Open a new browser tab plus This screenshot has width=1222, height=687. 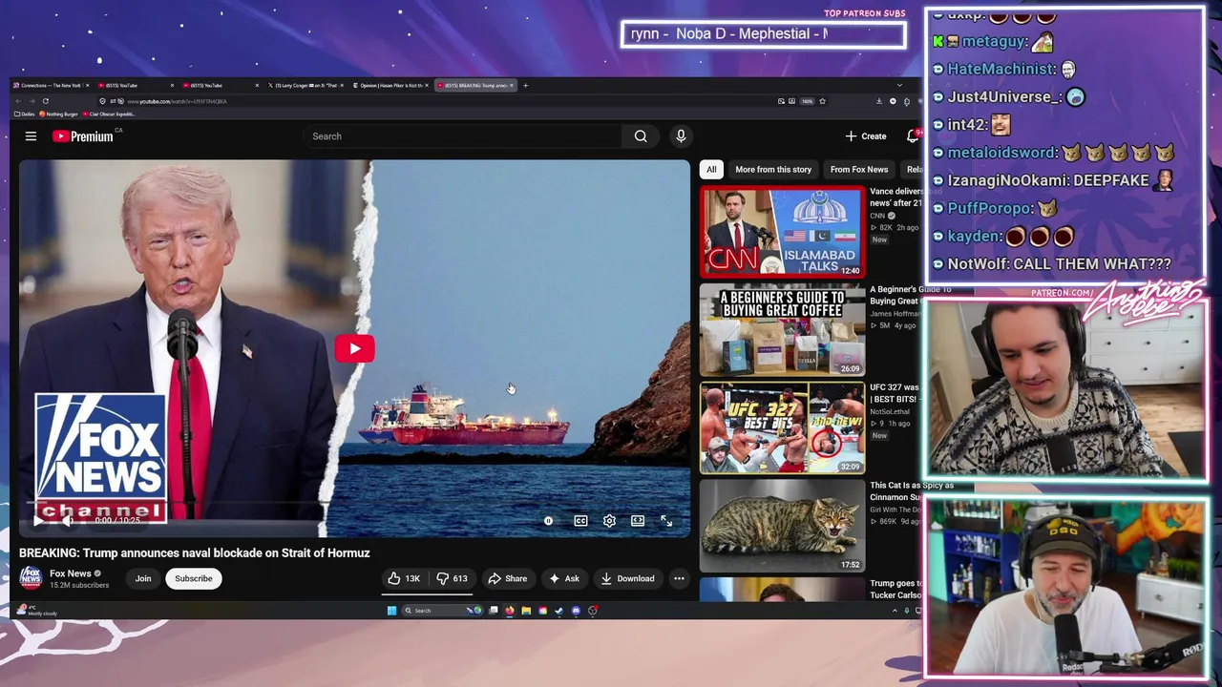coord(525,85)
